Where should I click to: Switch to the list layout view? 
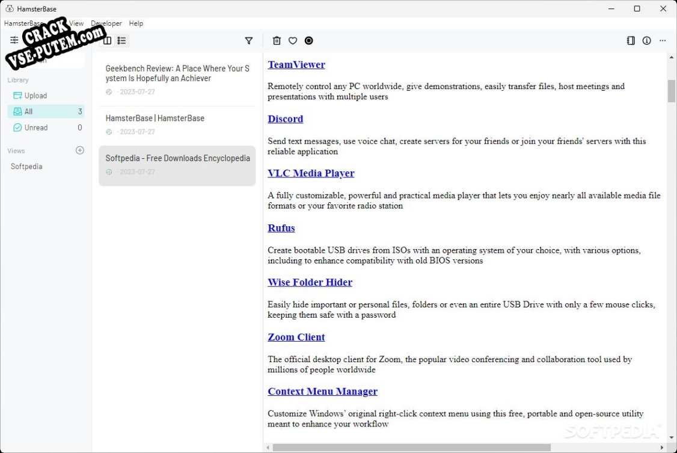(121, 41)
